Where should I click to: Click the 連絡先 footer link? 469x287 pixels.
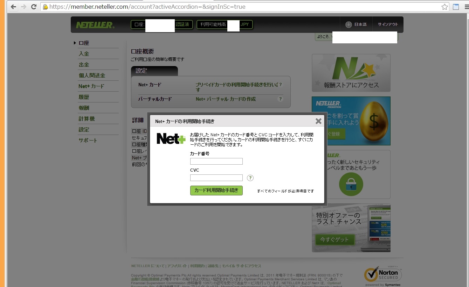213,266
